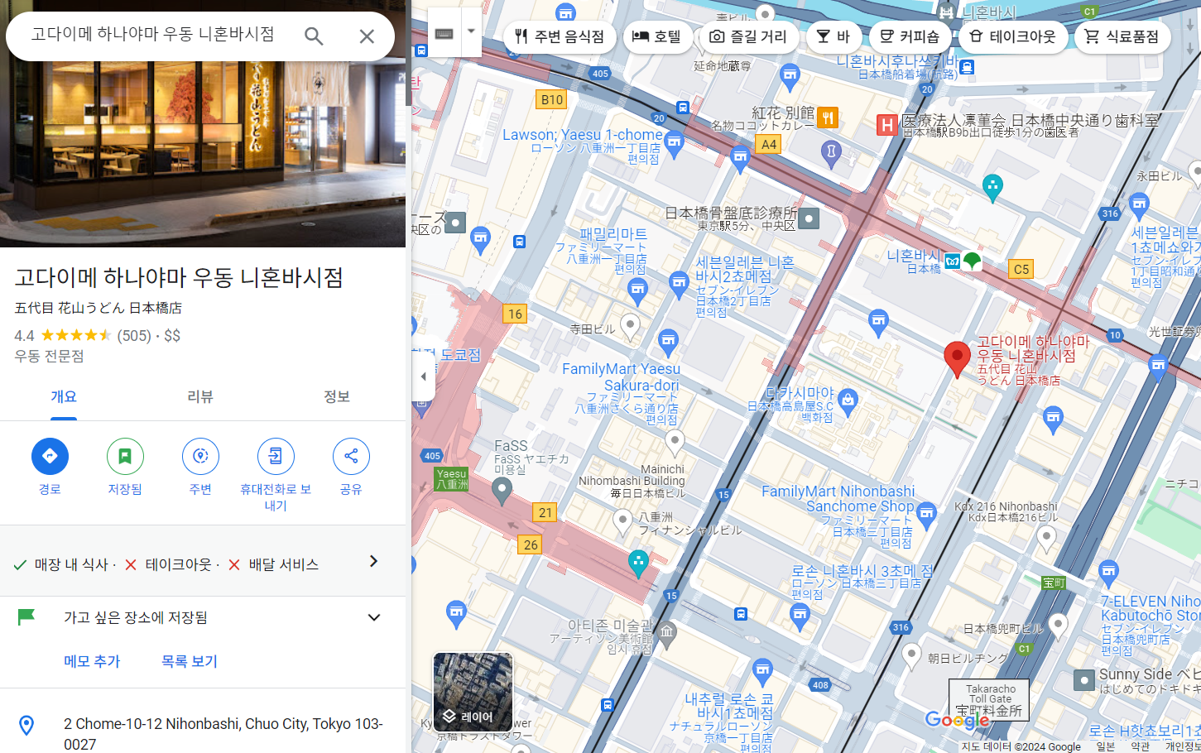Image resolution: width=1201 pixels, height=753 pixels.
Task: Click FamilyMart Nihonbashi Sanchome Shop marker
Action: click(x=926, y=515)
